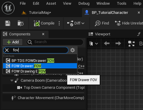Open the Tools menu
Viewport: 143px width, 110px height.
(x=122, y=4)
